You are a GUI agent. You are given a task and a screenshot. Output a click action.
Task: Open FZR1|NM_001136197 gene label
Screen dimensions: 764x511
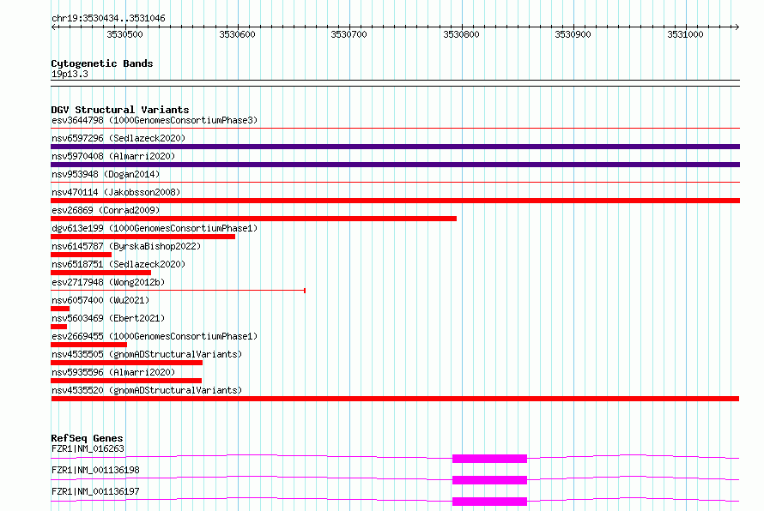point(95,491)
